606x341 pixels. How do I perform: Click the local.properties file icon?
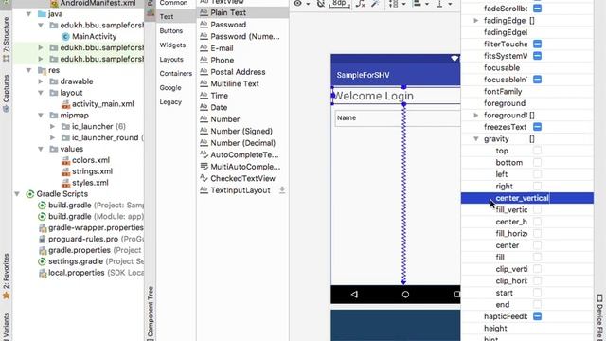(42, 273)
